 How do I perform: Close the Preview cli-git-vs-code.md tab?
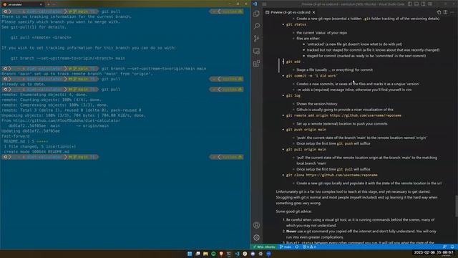coord(313,12)
